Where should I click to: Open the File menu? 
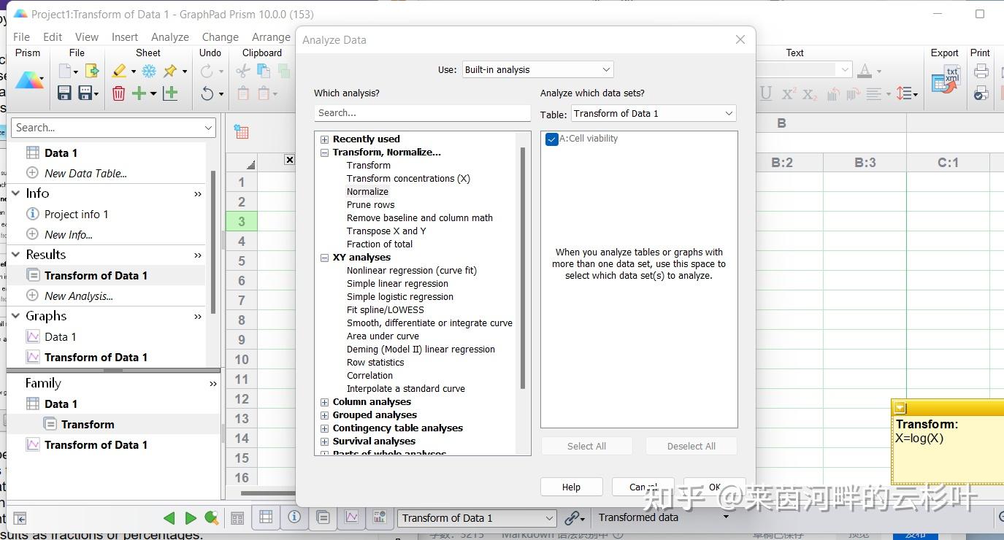point(21,37)
